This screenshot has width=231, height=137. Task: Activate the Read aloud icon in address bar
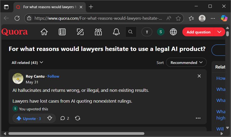(x=169, y=18)
